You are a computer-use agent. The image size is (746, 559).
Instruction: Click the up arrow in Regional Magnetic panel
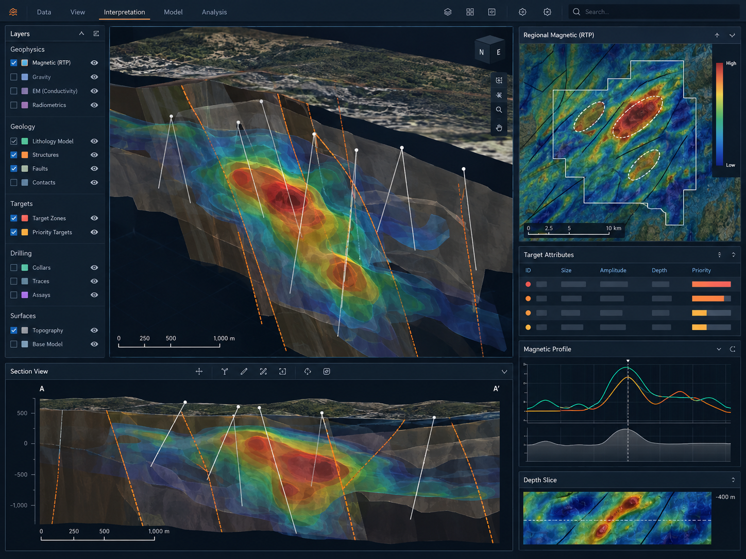click(x=717, y=35)
